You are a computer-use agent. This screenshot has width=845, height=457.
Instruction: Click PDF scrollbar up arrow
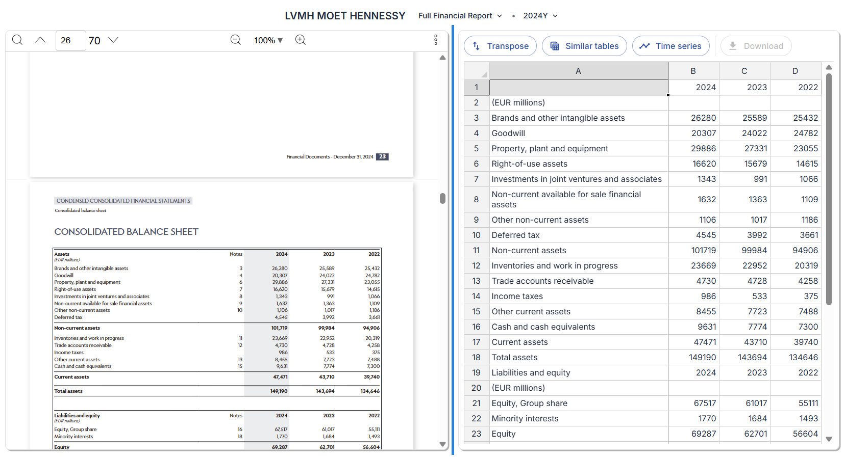coord(442,58)
